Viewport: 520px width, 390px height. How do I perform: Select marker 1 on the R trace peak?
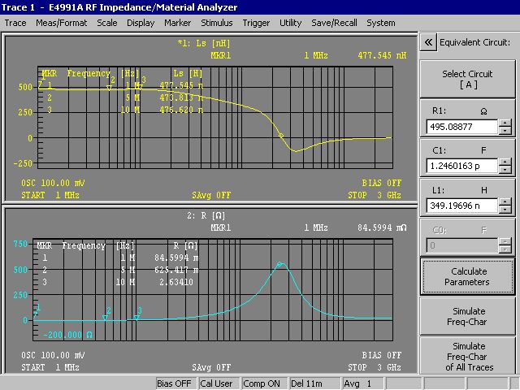(280, 263)
